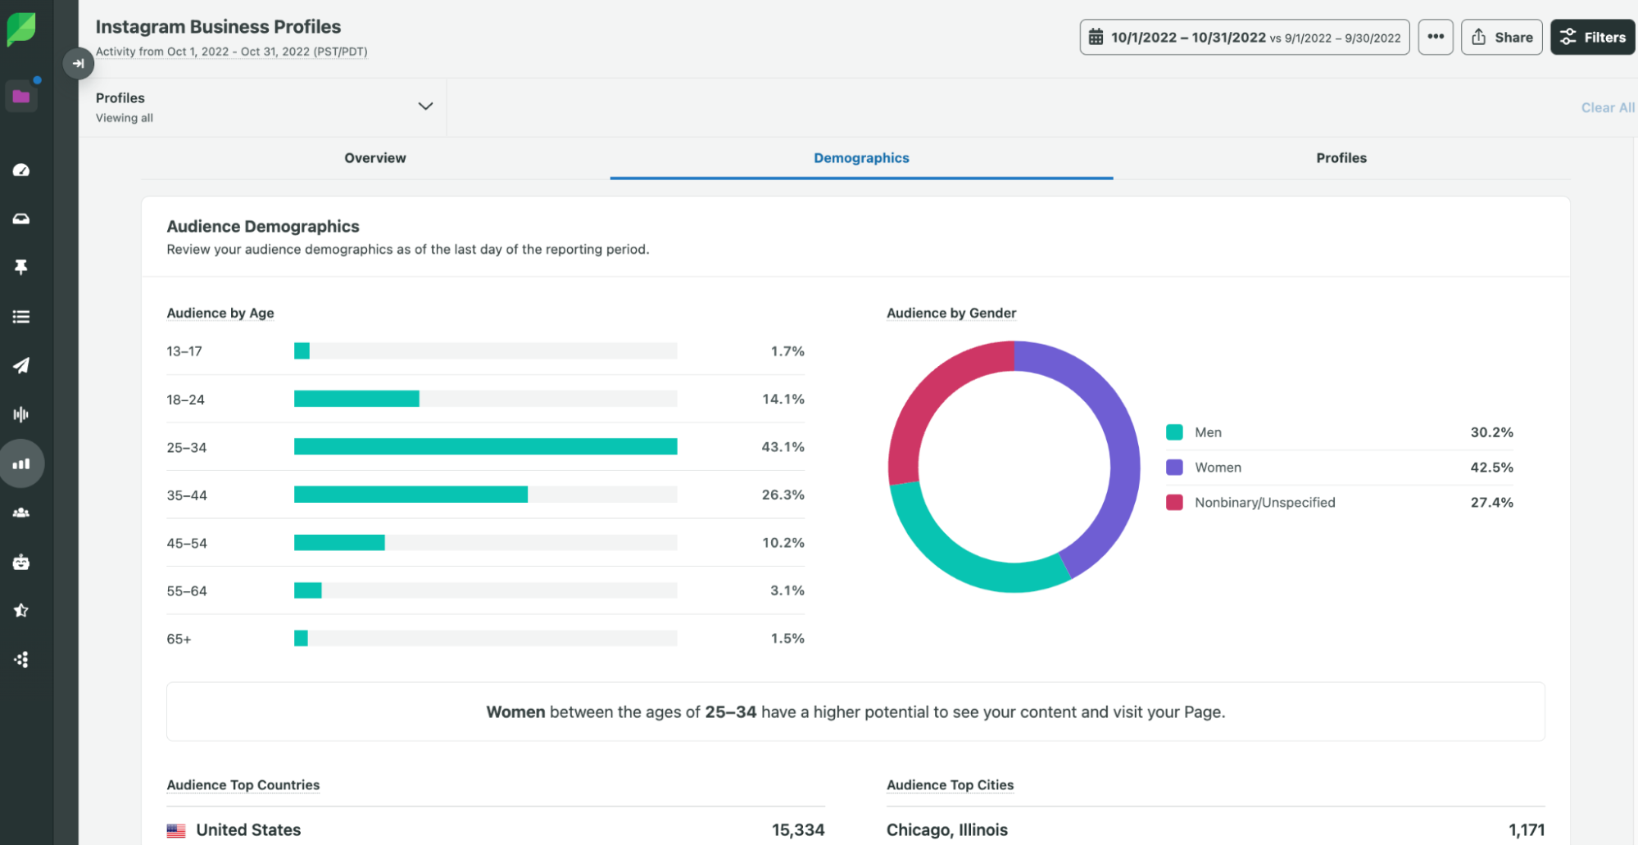The width and height of the screenshot is (1638, 845).
Task: Switch to the Overview tab
Action: (374, 158)
